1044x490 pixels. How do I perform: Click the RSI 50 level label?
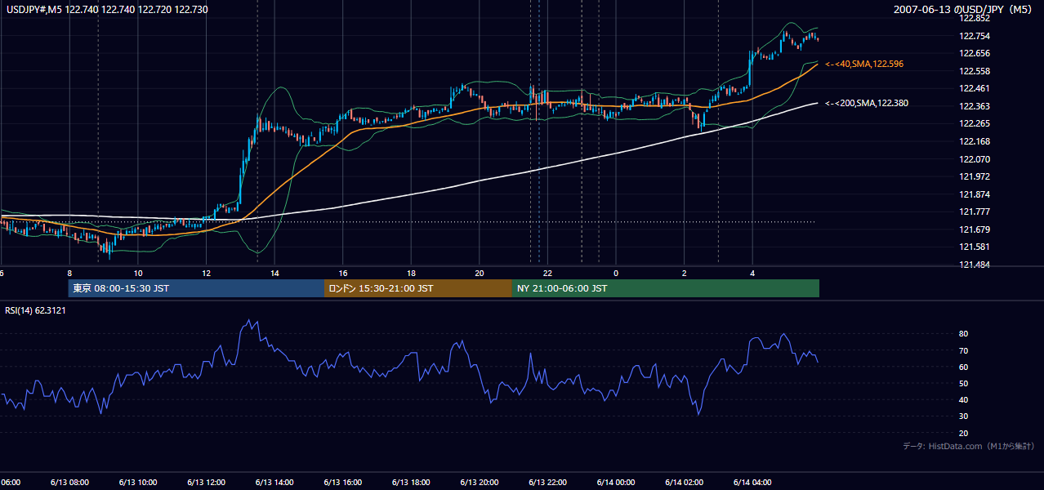(963, 383)
